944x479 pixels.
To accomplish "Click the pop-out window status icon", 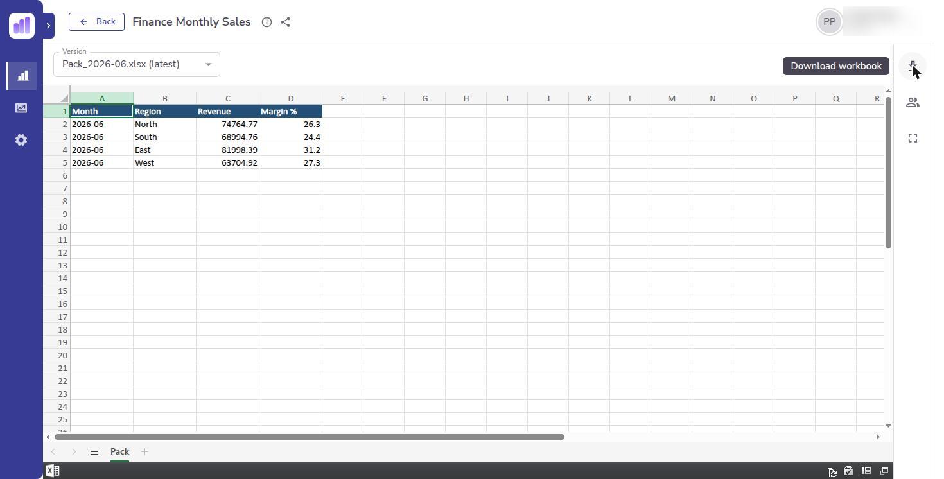I will tap(884, 471).
